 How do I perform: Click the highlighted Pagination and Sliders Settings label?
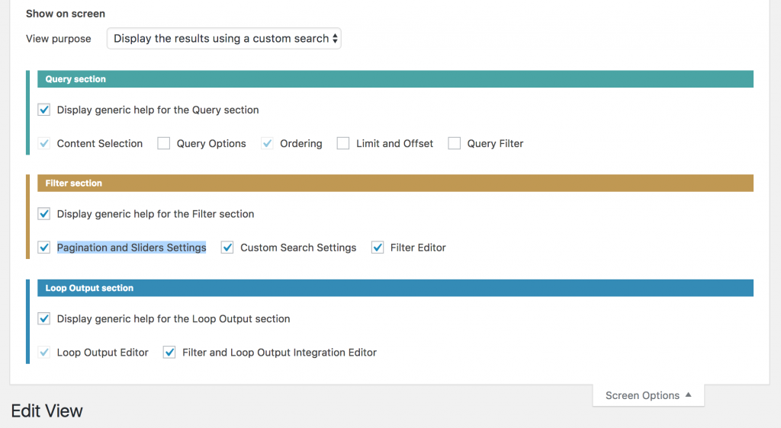(131, 248)
